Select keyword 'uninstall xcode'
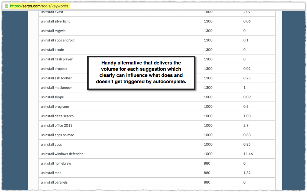Viewport: 307px width, 192px height. coord(52,50)
